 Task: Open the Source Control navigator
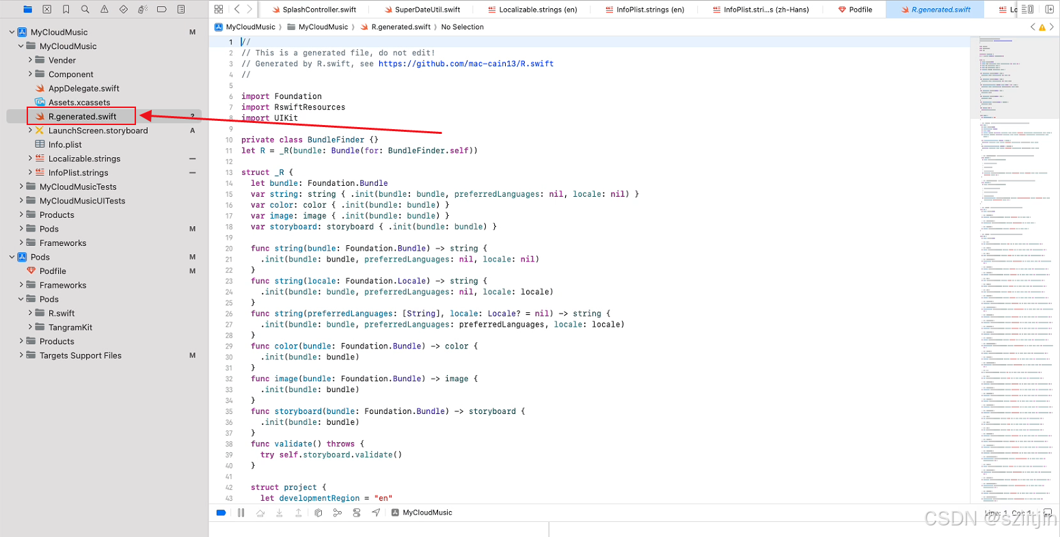46,10
